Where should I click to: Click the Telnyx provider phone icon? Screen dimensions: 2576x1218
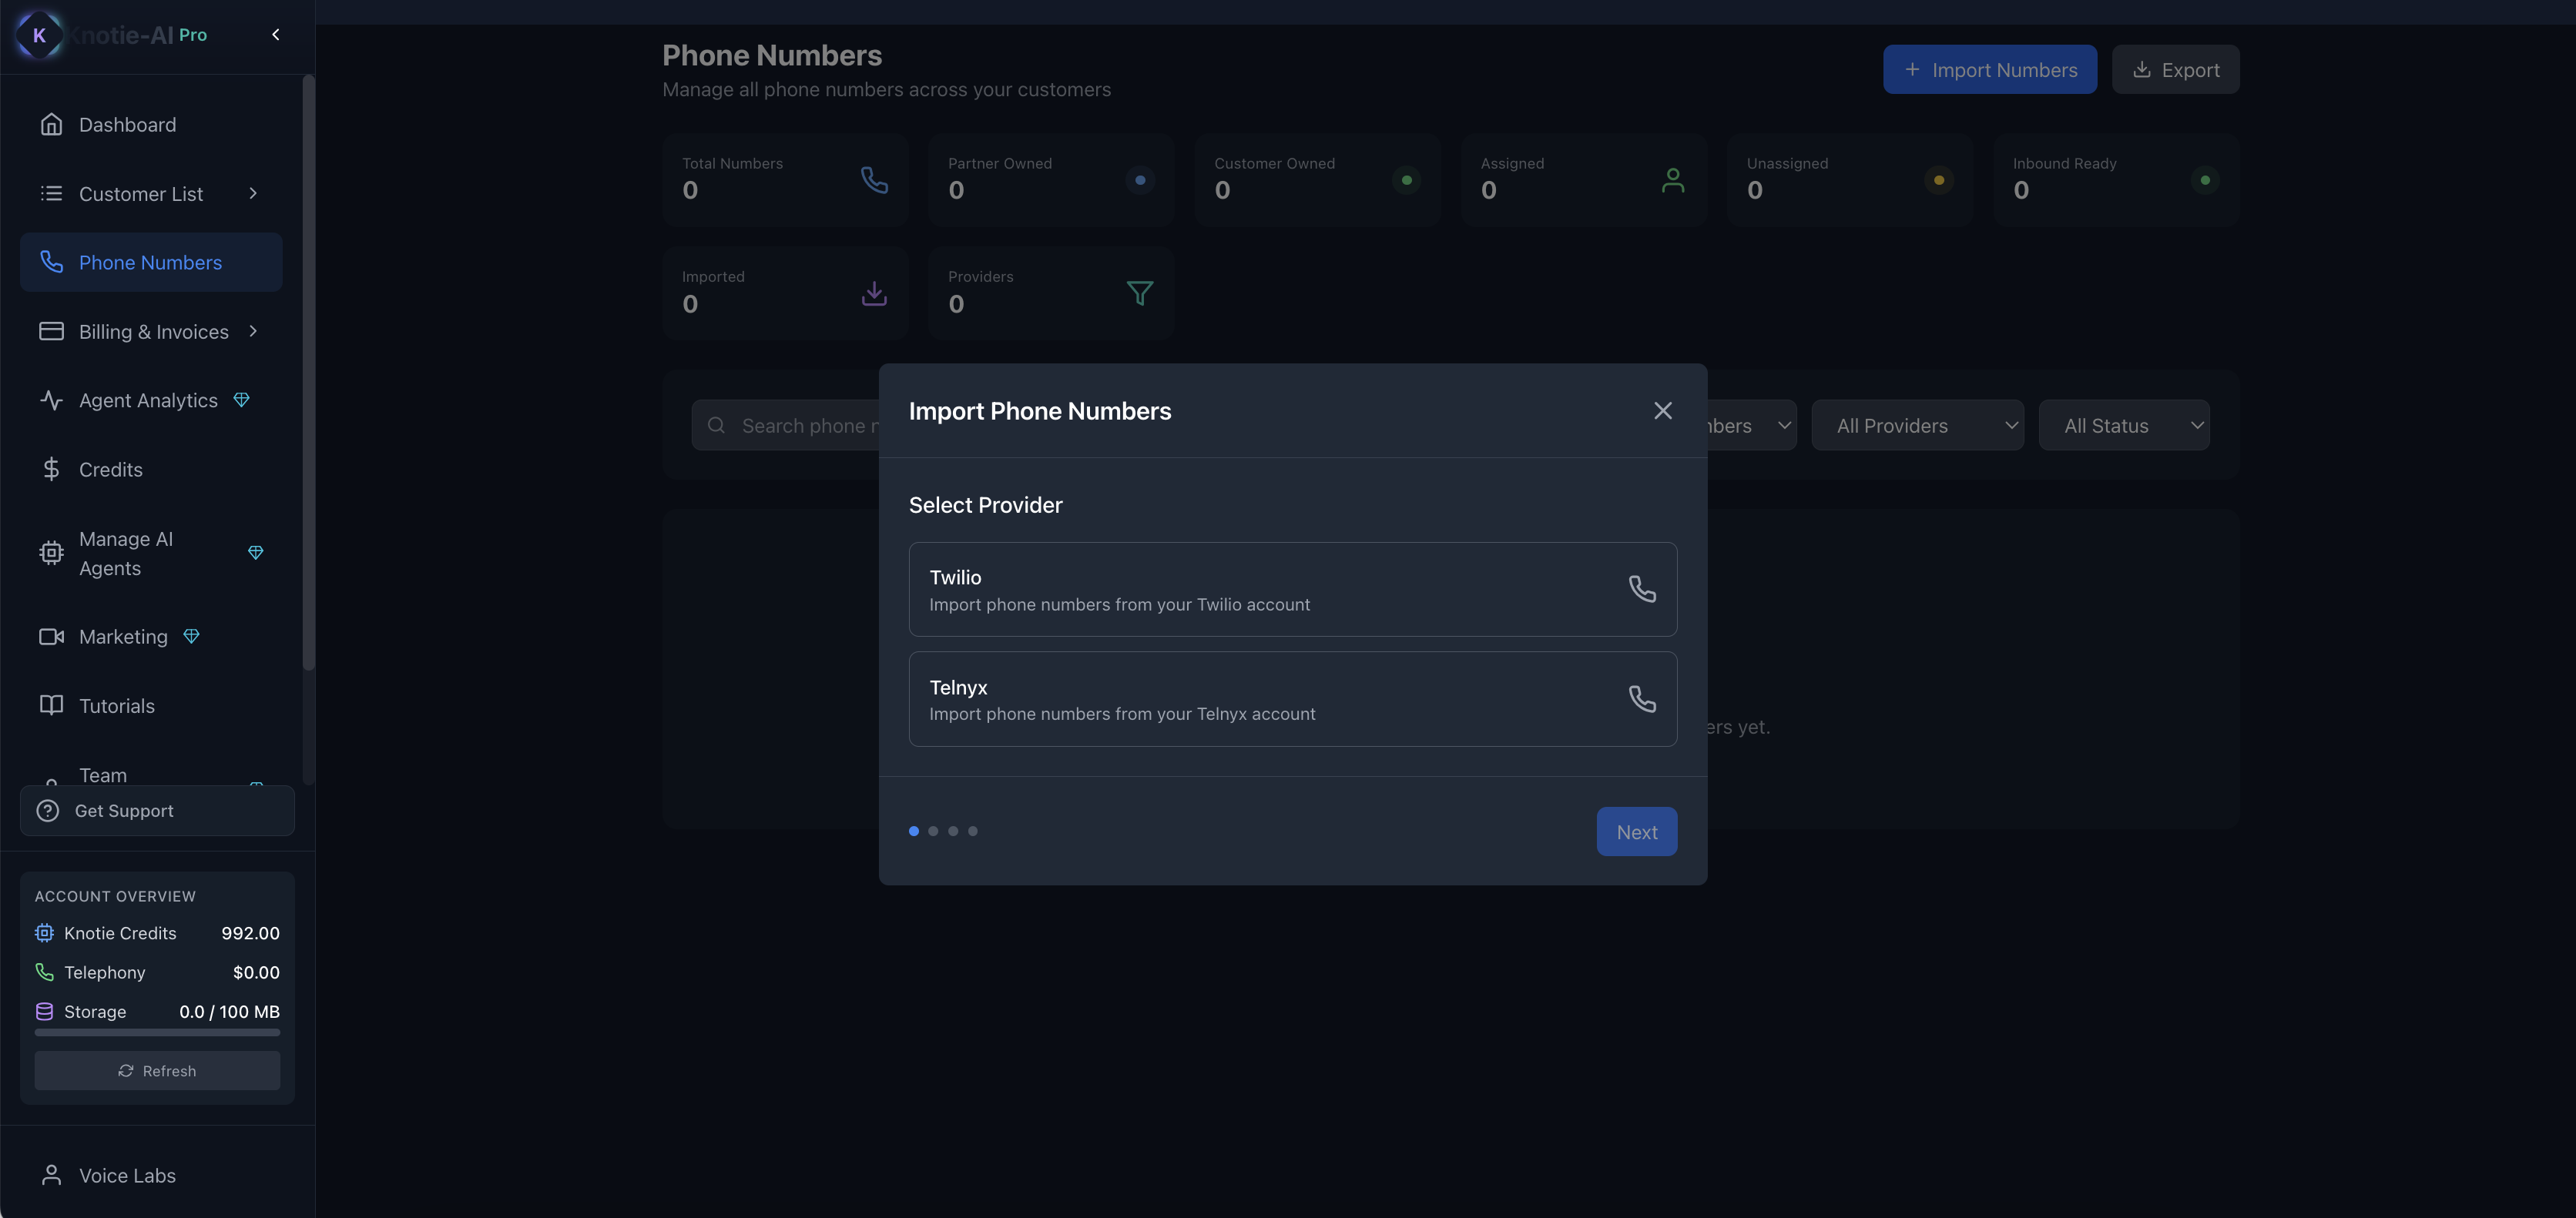[1642, 698]
